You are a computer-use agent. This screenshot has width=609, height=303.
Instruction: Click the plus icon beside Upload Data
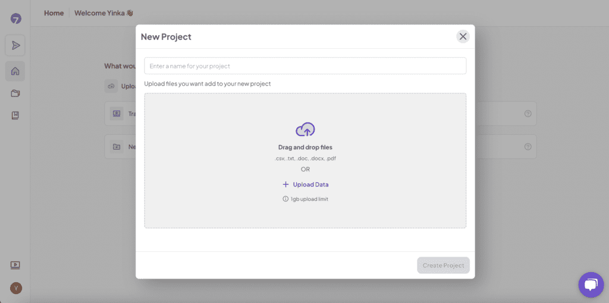point(286,184)
